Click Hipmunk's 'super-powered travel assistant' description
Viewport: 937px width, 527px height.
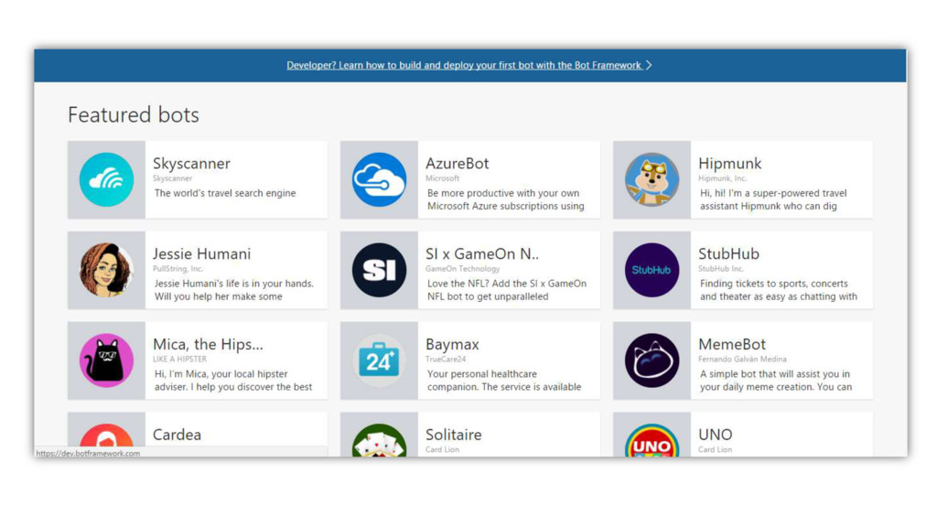coord(773,199)
